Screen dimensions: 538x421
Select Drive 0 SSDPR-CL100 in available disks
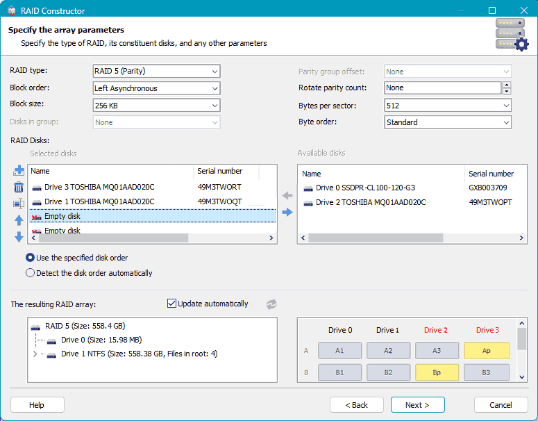[412, 188]
